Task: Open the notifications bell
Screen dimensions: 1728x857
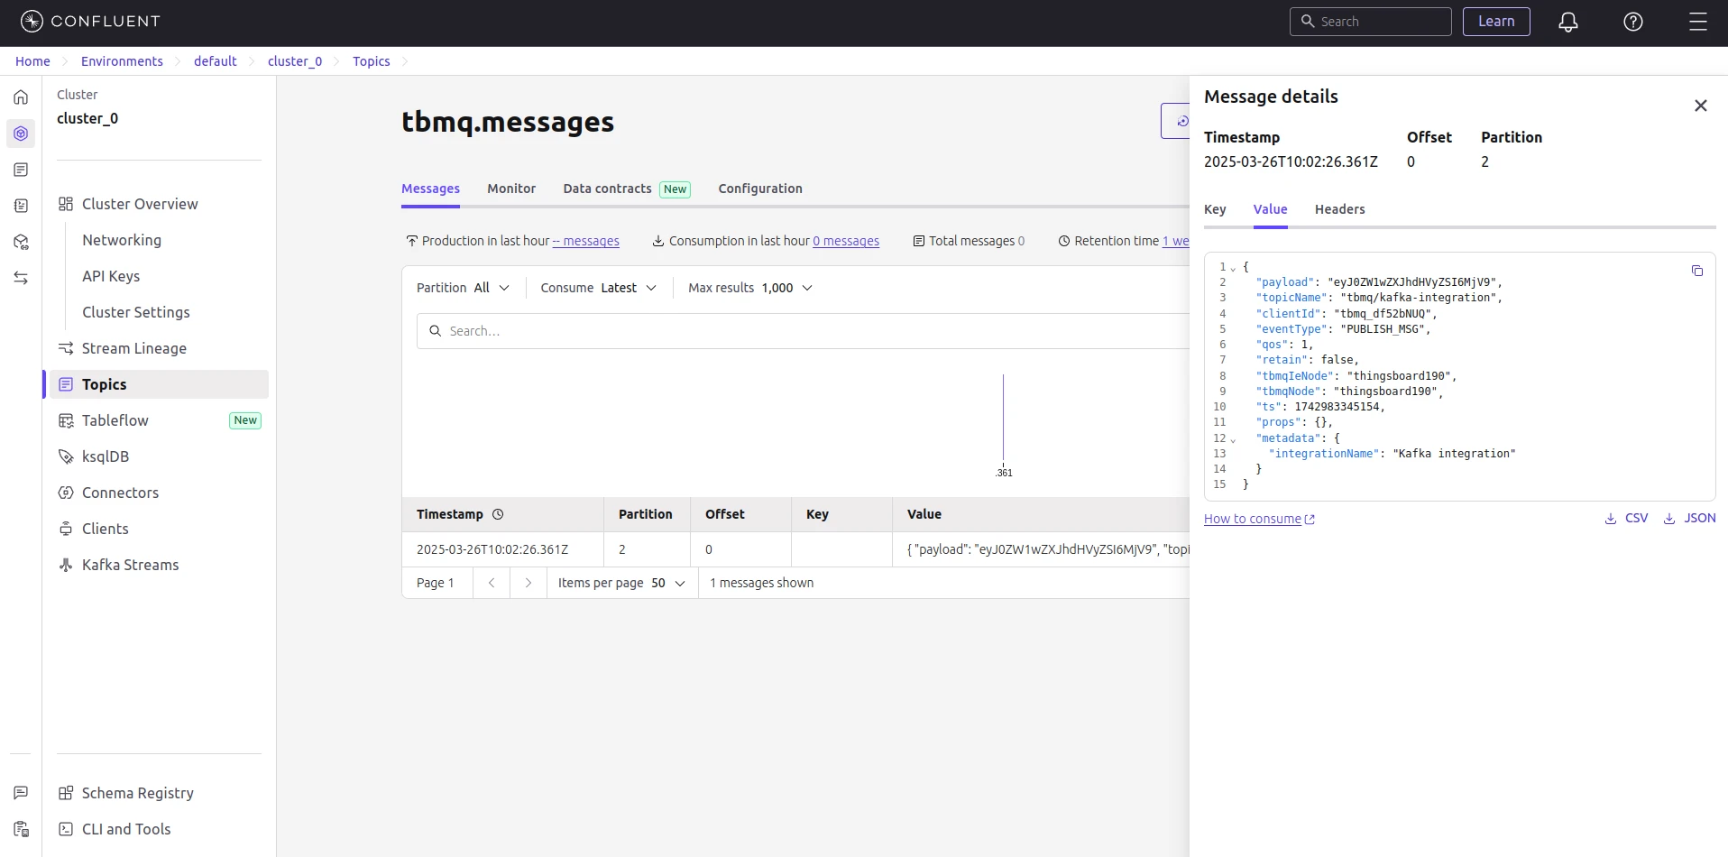Action: 1568,22
